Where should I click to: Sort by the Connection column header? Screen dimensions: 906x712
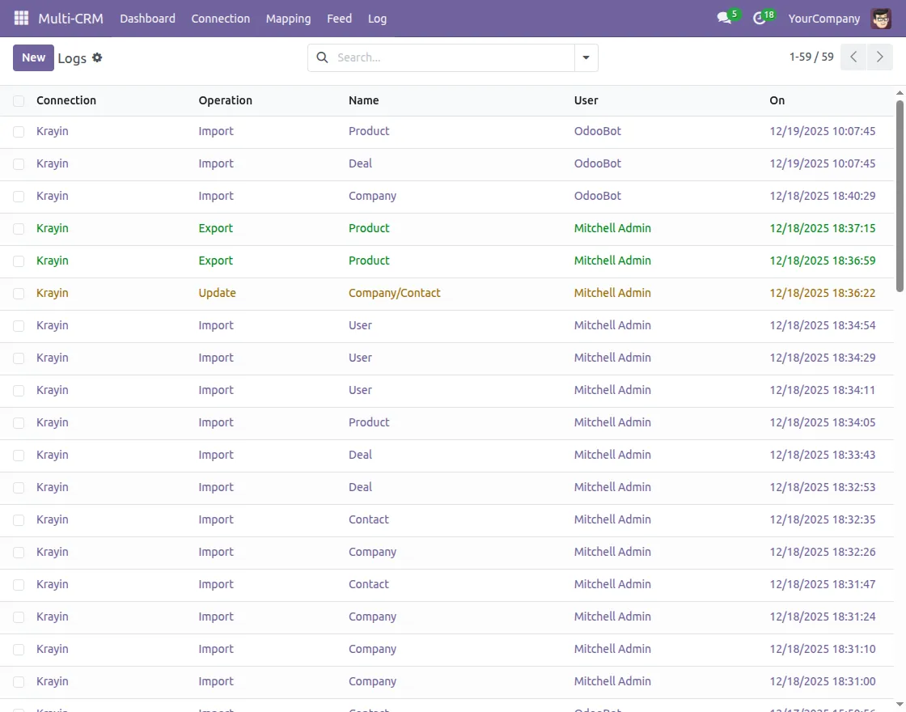click(66, 100)
